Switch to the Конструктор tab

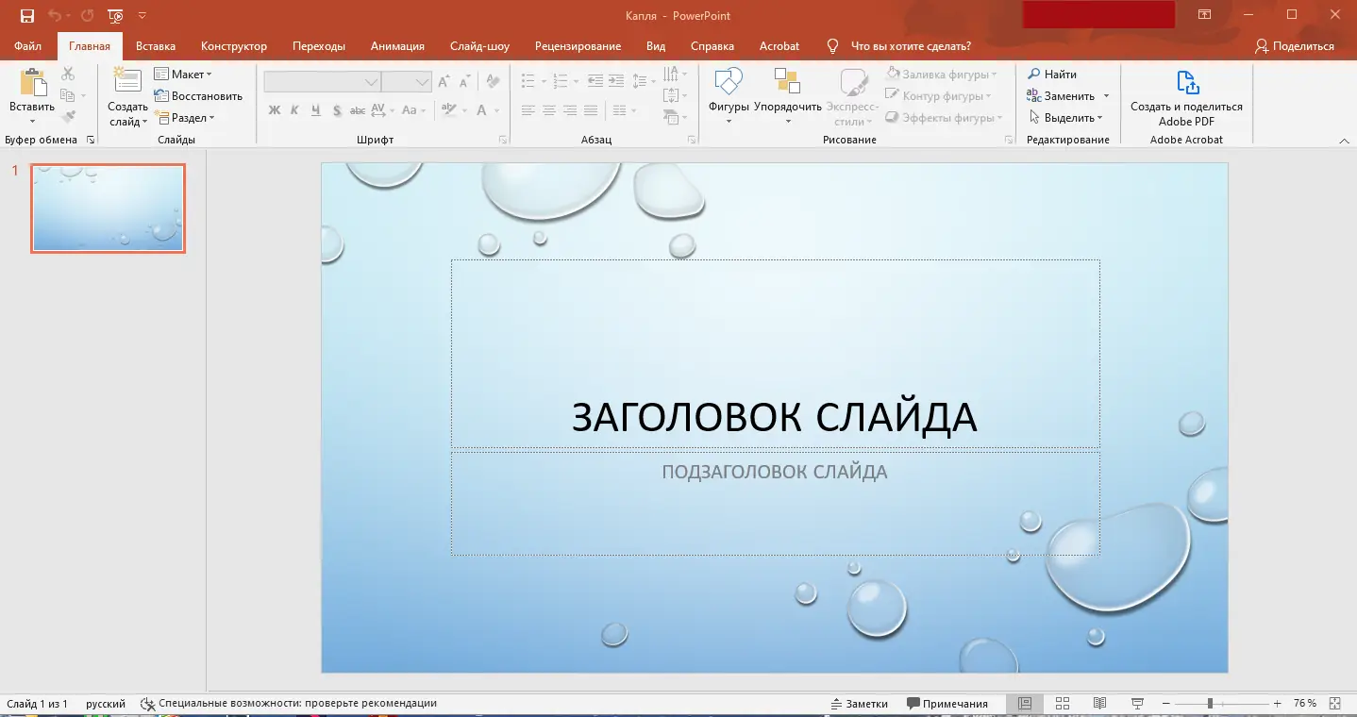234,46
